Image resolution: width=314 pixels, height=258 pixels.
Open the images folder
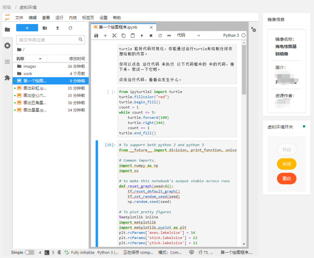coord(30,66)
